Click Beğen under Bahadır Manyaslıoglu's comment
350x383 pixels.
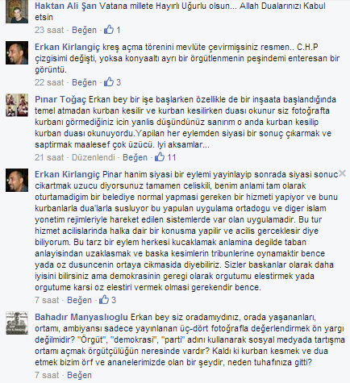[x=79, y=375]
